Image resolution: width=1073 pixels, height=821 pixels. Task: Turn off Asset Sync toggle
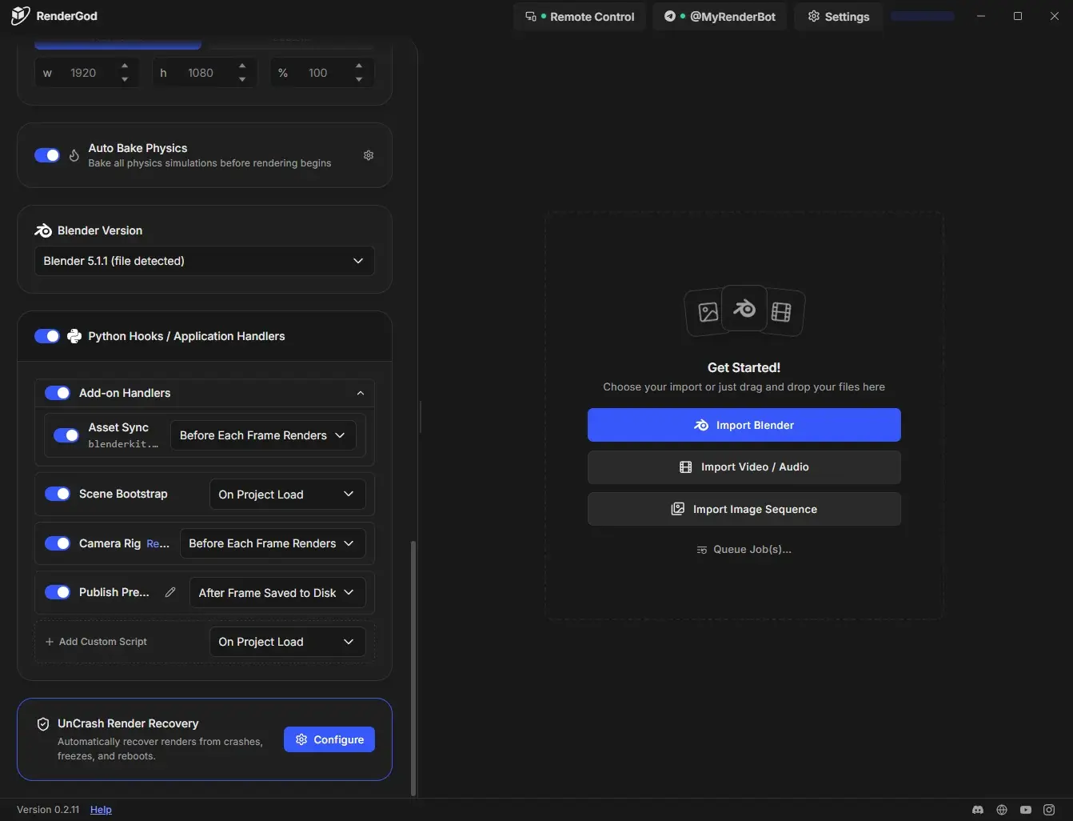click(x=66, y=435)
